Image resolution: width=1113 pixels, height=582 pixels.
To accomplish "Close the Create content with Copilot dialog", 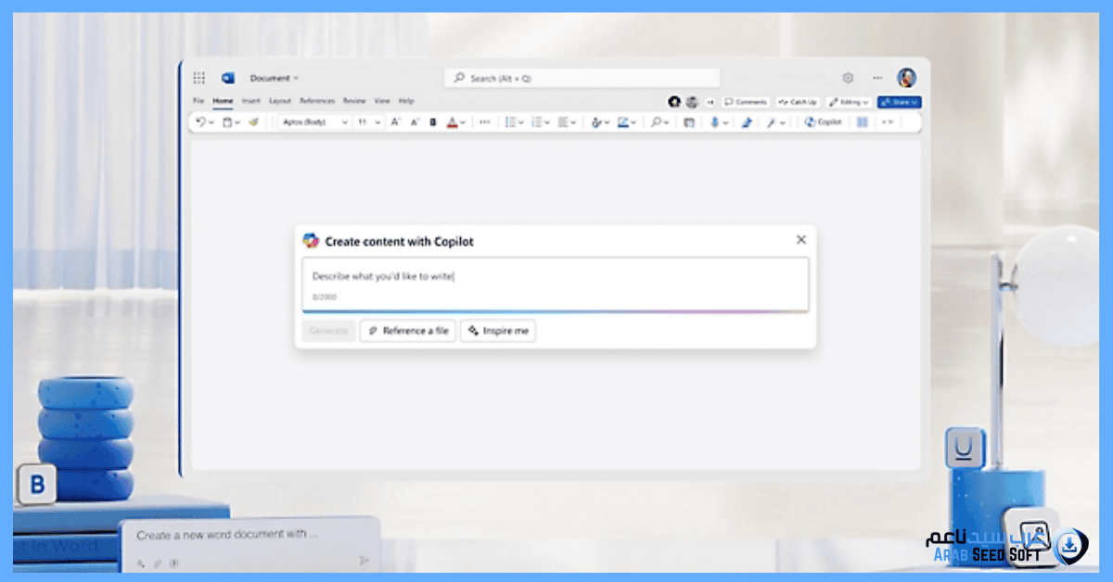I will pos(801,240).
